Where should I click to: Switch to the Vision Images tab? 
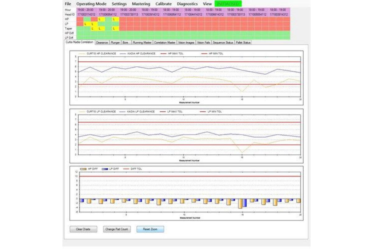pos(186,42)
